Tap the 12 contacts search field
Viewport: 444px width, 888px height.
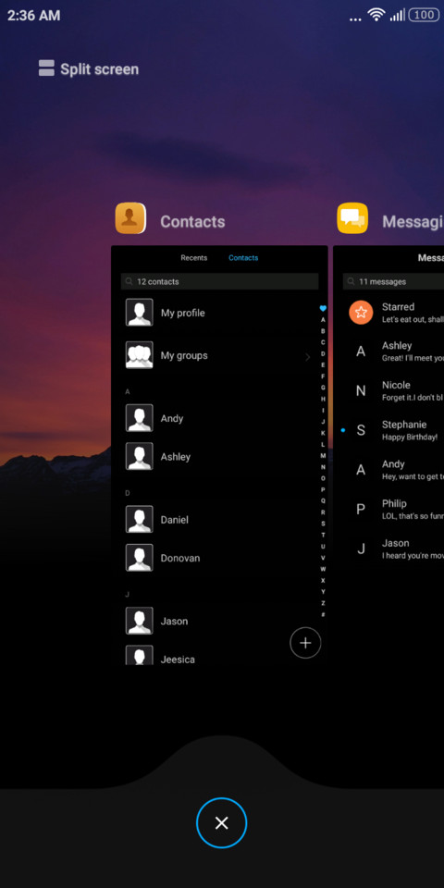pyautogui.click(x=220, y=281)
